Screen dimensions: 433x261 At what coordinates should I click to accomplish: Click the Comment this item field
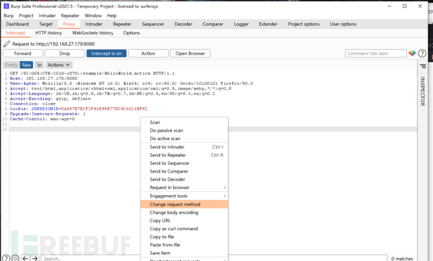(x=375, y=54)
